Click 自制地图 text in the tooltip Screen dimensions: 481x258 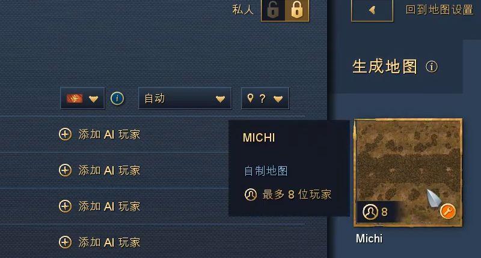266,171
